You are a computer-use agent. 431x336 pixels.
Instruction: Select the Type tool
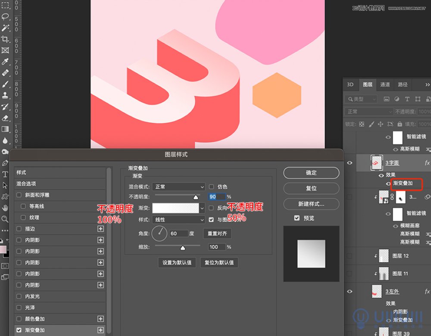(x=5, y=174)
